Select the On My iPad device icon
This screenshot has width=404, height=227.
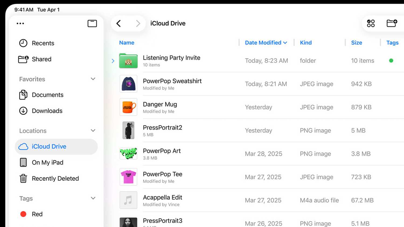23,162
